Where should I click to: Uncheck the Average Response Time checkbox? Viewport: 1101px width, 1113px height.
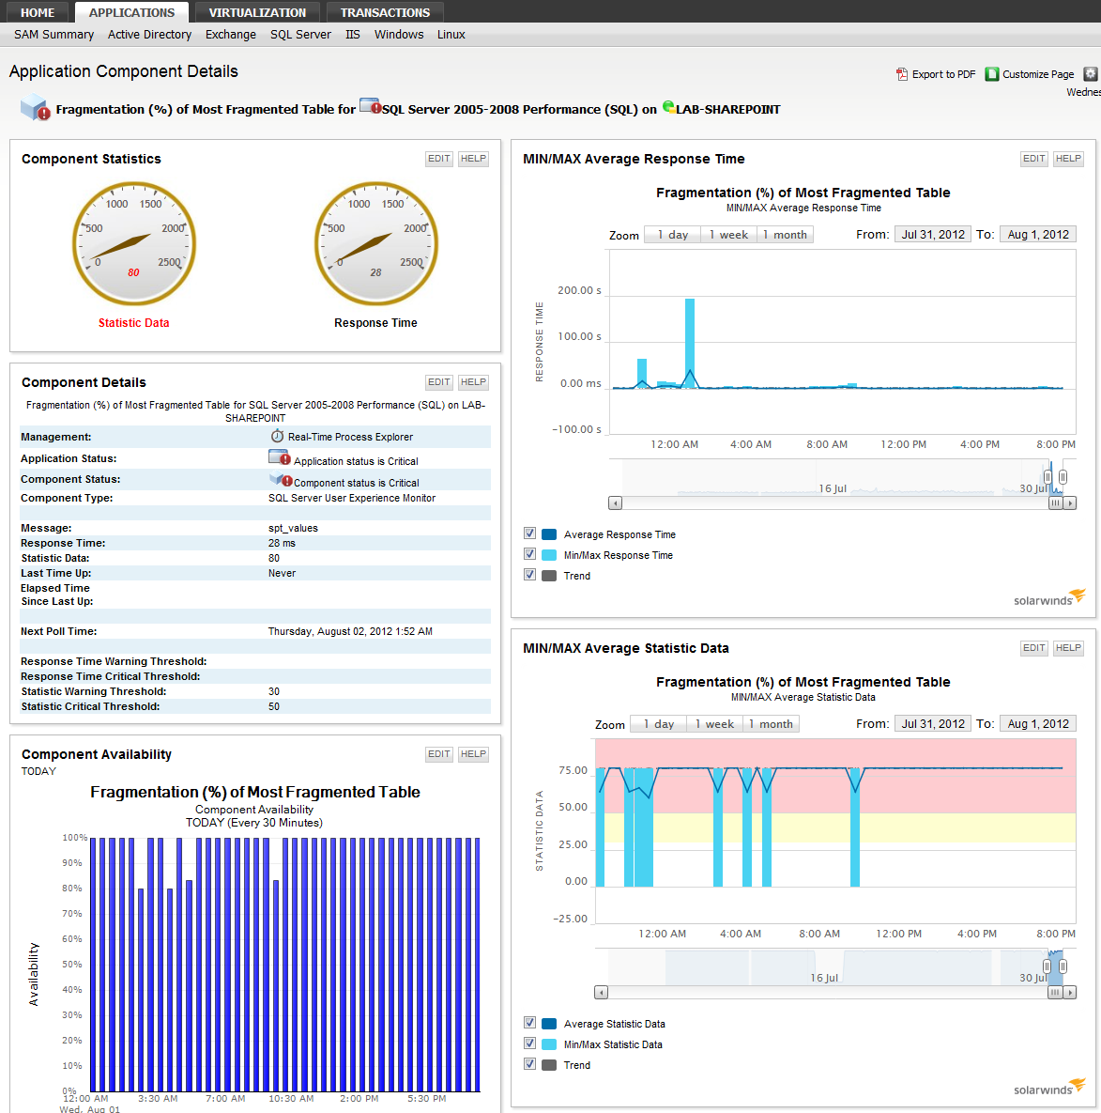530,533
